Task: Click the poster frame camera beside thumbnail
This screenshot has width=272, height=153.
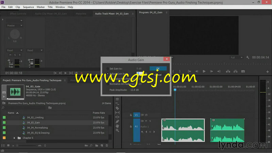Action: coord(4,92)
